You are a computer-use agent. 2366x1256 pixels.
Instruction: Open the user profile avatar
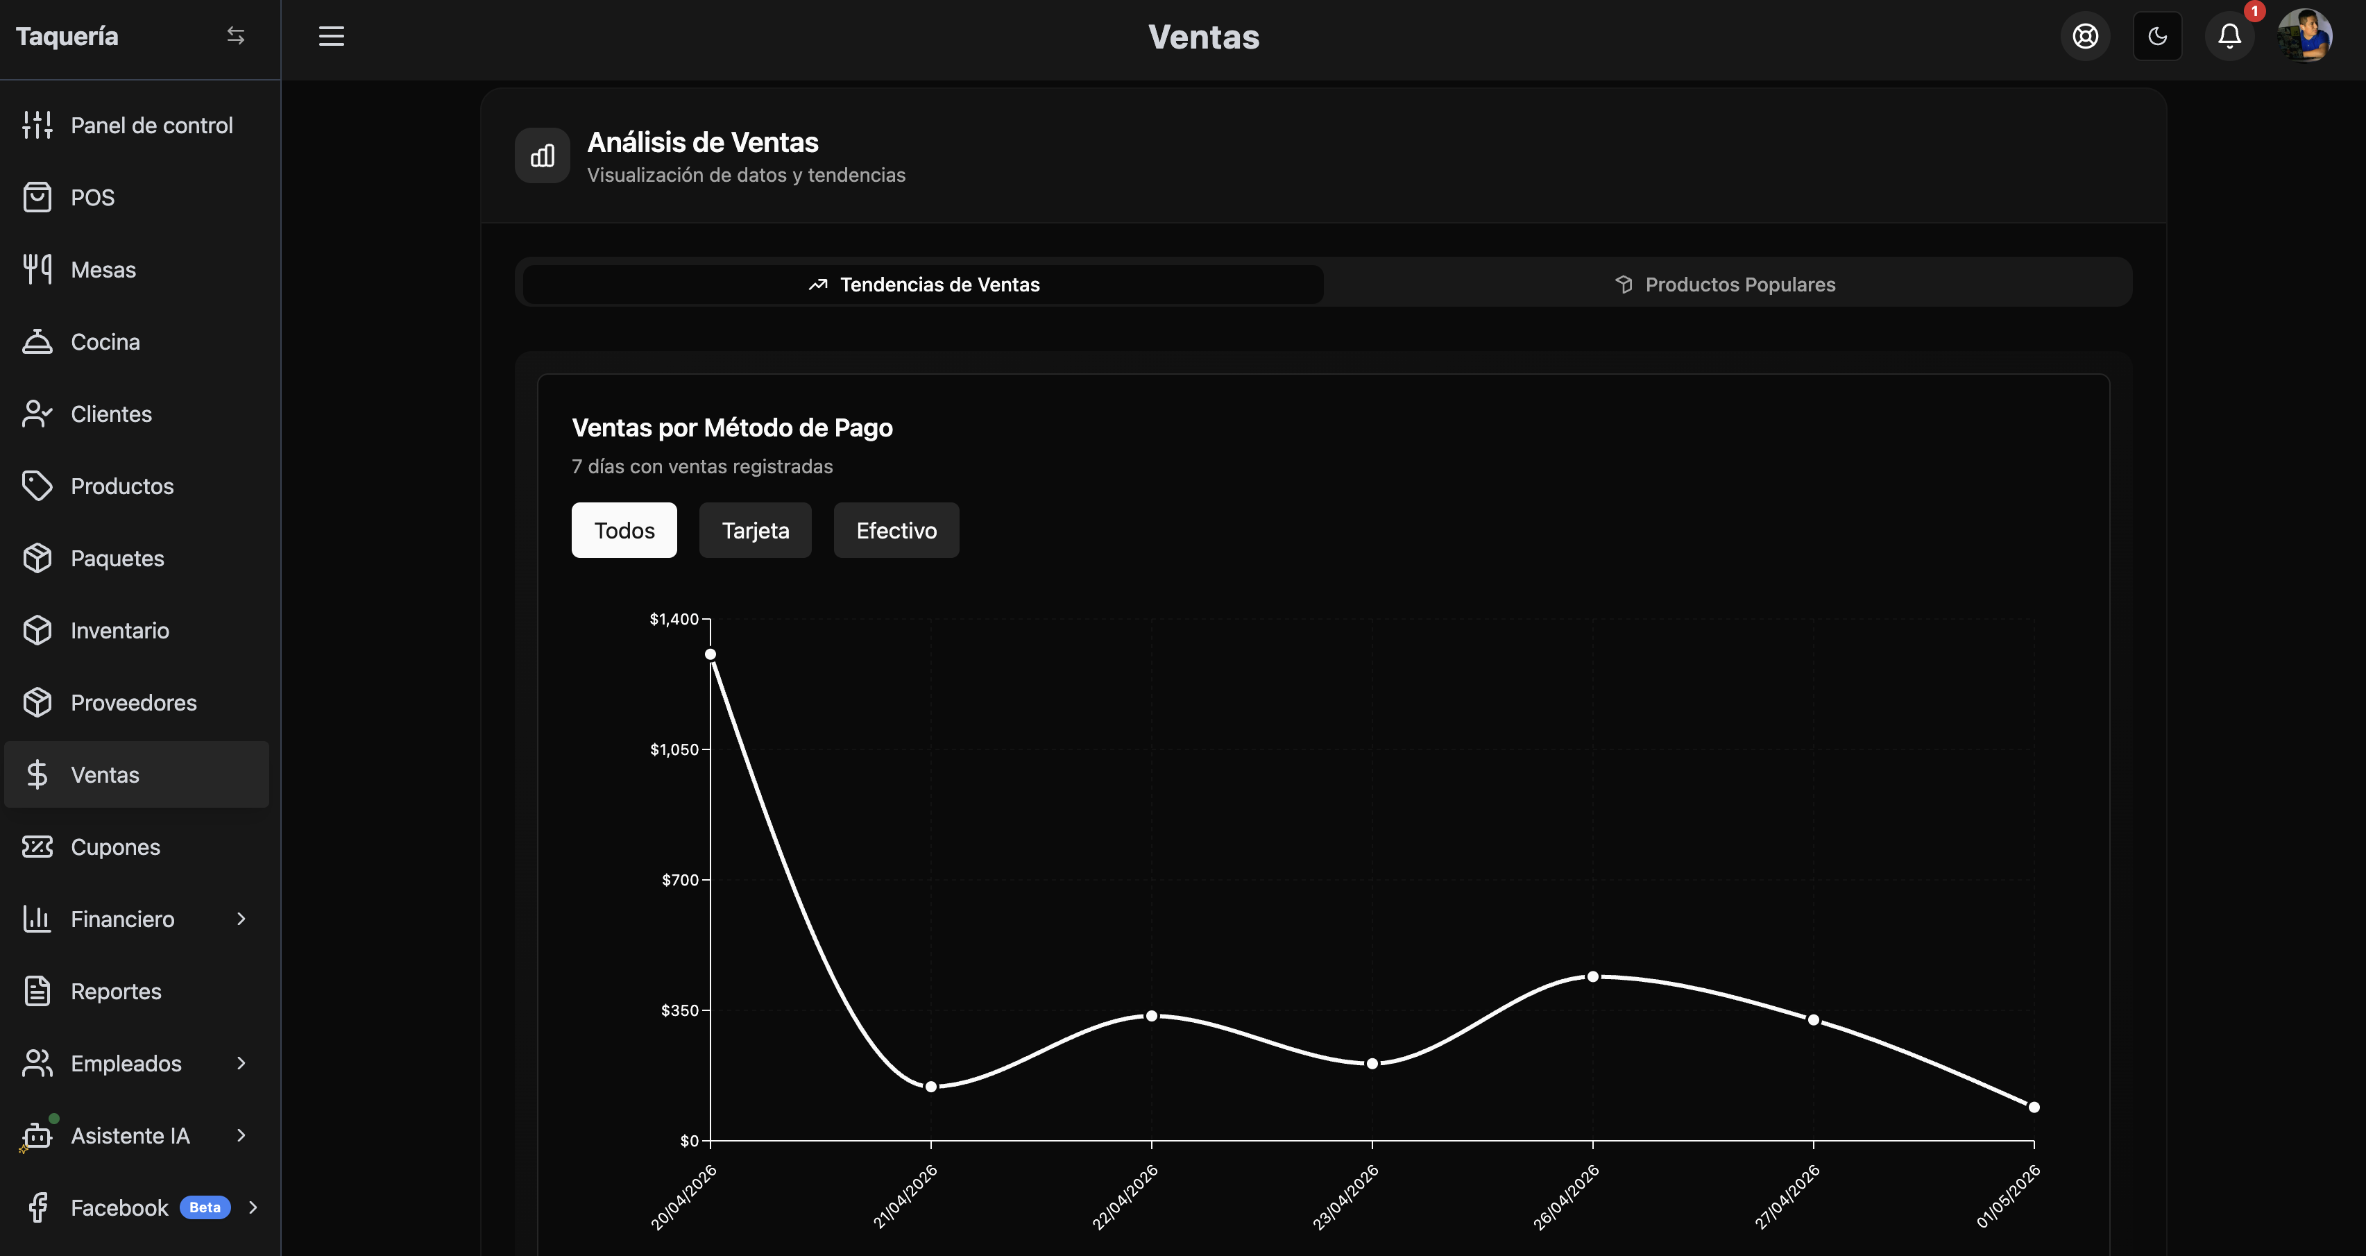point(2304,37)
